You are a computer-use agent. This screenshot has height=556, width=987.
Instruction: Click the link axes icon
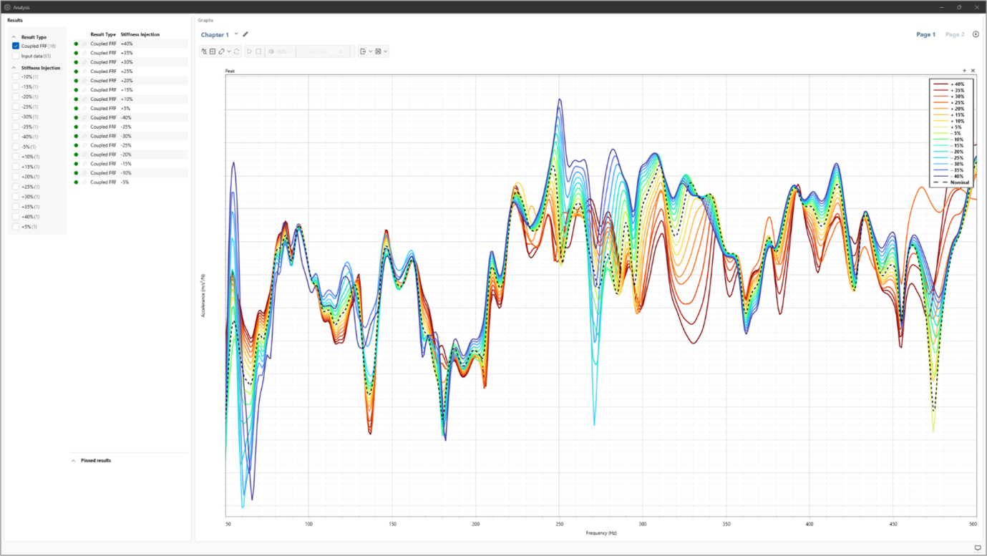pos(222,52)
